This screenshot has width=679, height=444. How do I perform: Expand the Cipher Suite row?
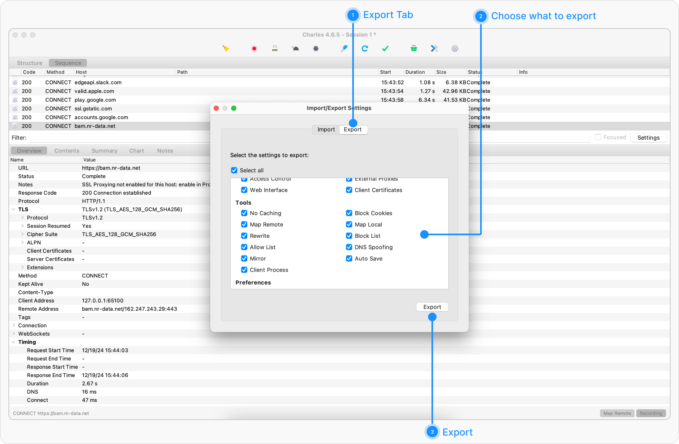click(x=22, y=234)
